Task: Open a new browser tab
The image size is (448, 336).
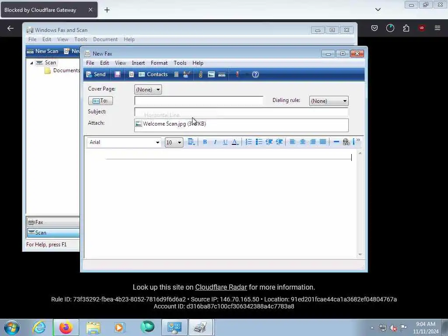Action: (107, 10)
